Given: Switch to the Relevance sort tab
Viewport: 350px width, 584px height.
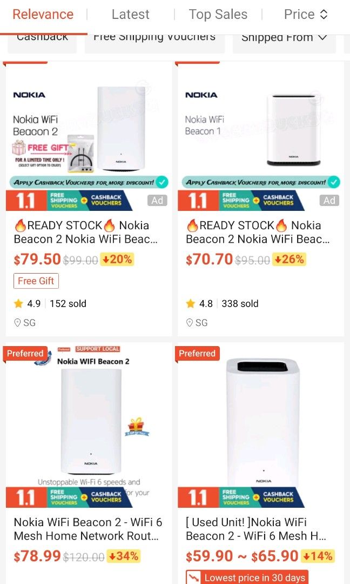Looking at the screenshot, I should pyautogui.click(x=43, y=15).
